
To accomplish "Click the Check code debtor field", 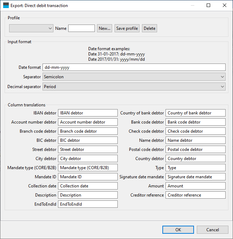I will [195, 131].
